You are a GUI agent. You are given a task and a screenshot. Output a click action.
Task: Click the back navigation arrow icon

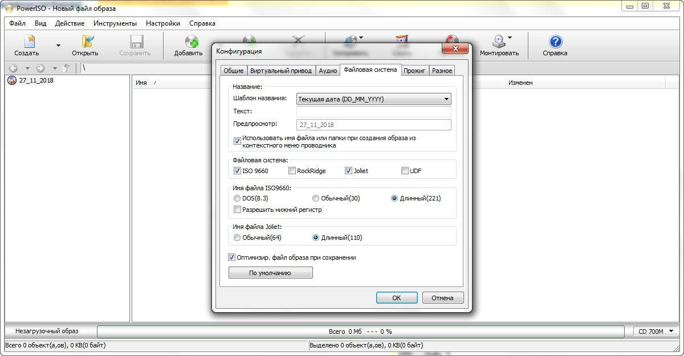point(13,68)
